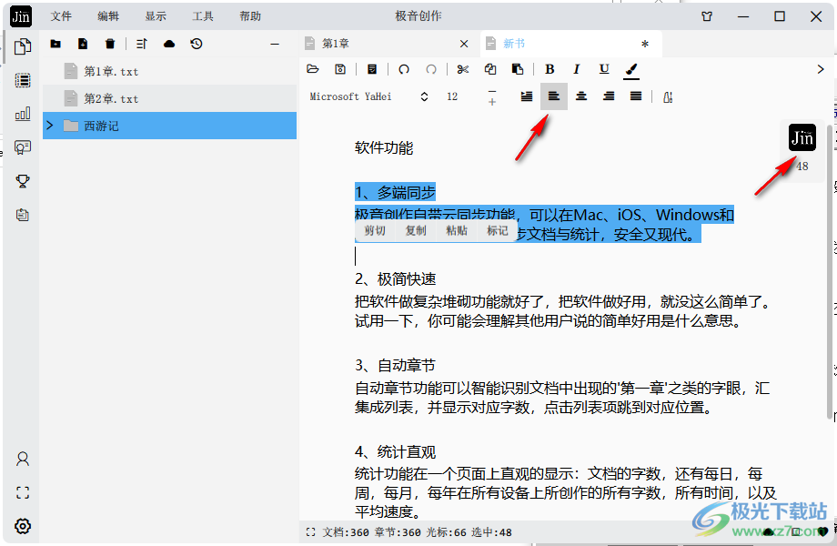This screenshot has width=837, height=546.
Task: Save the document with disk icon
Action: pos(340,69)
